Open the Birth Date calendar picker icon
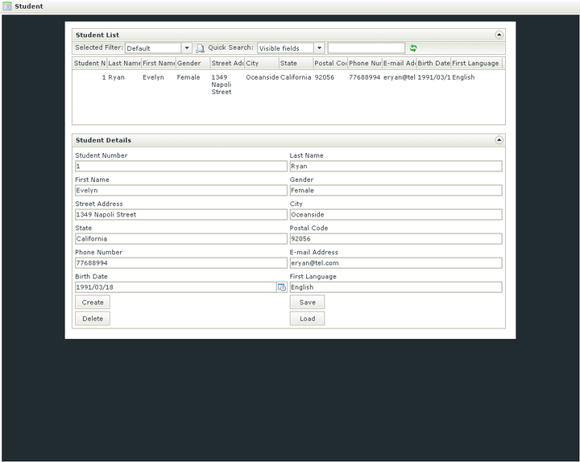 click(282, 287)
